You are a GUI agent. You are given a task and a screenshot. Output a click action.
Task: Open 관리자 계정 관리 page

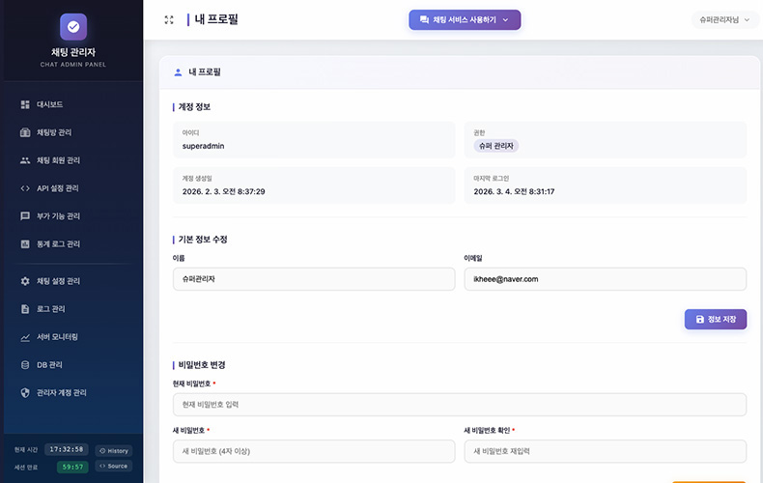click(73, 392)
